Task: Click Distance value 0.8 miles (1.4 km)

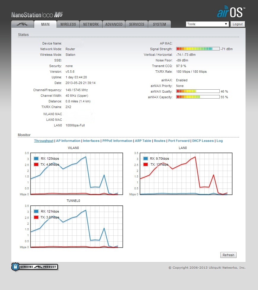Action: [78, 101]
